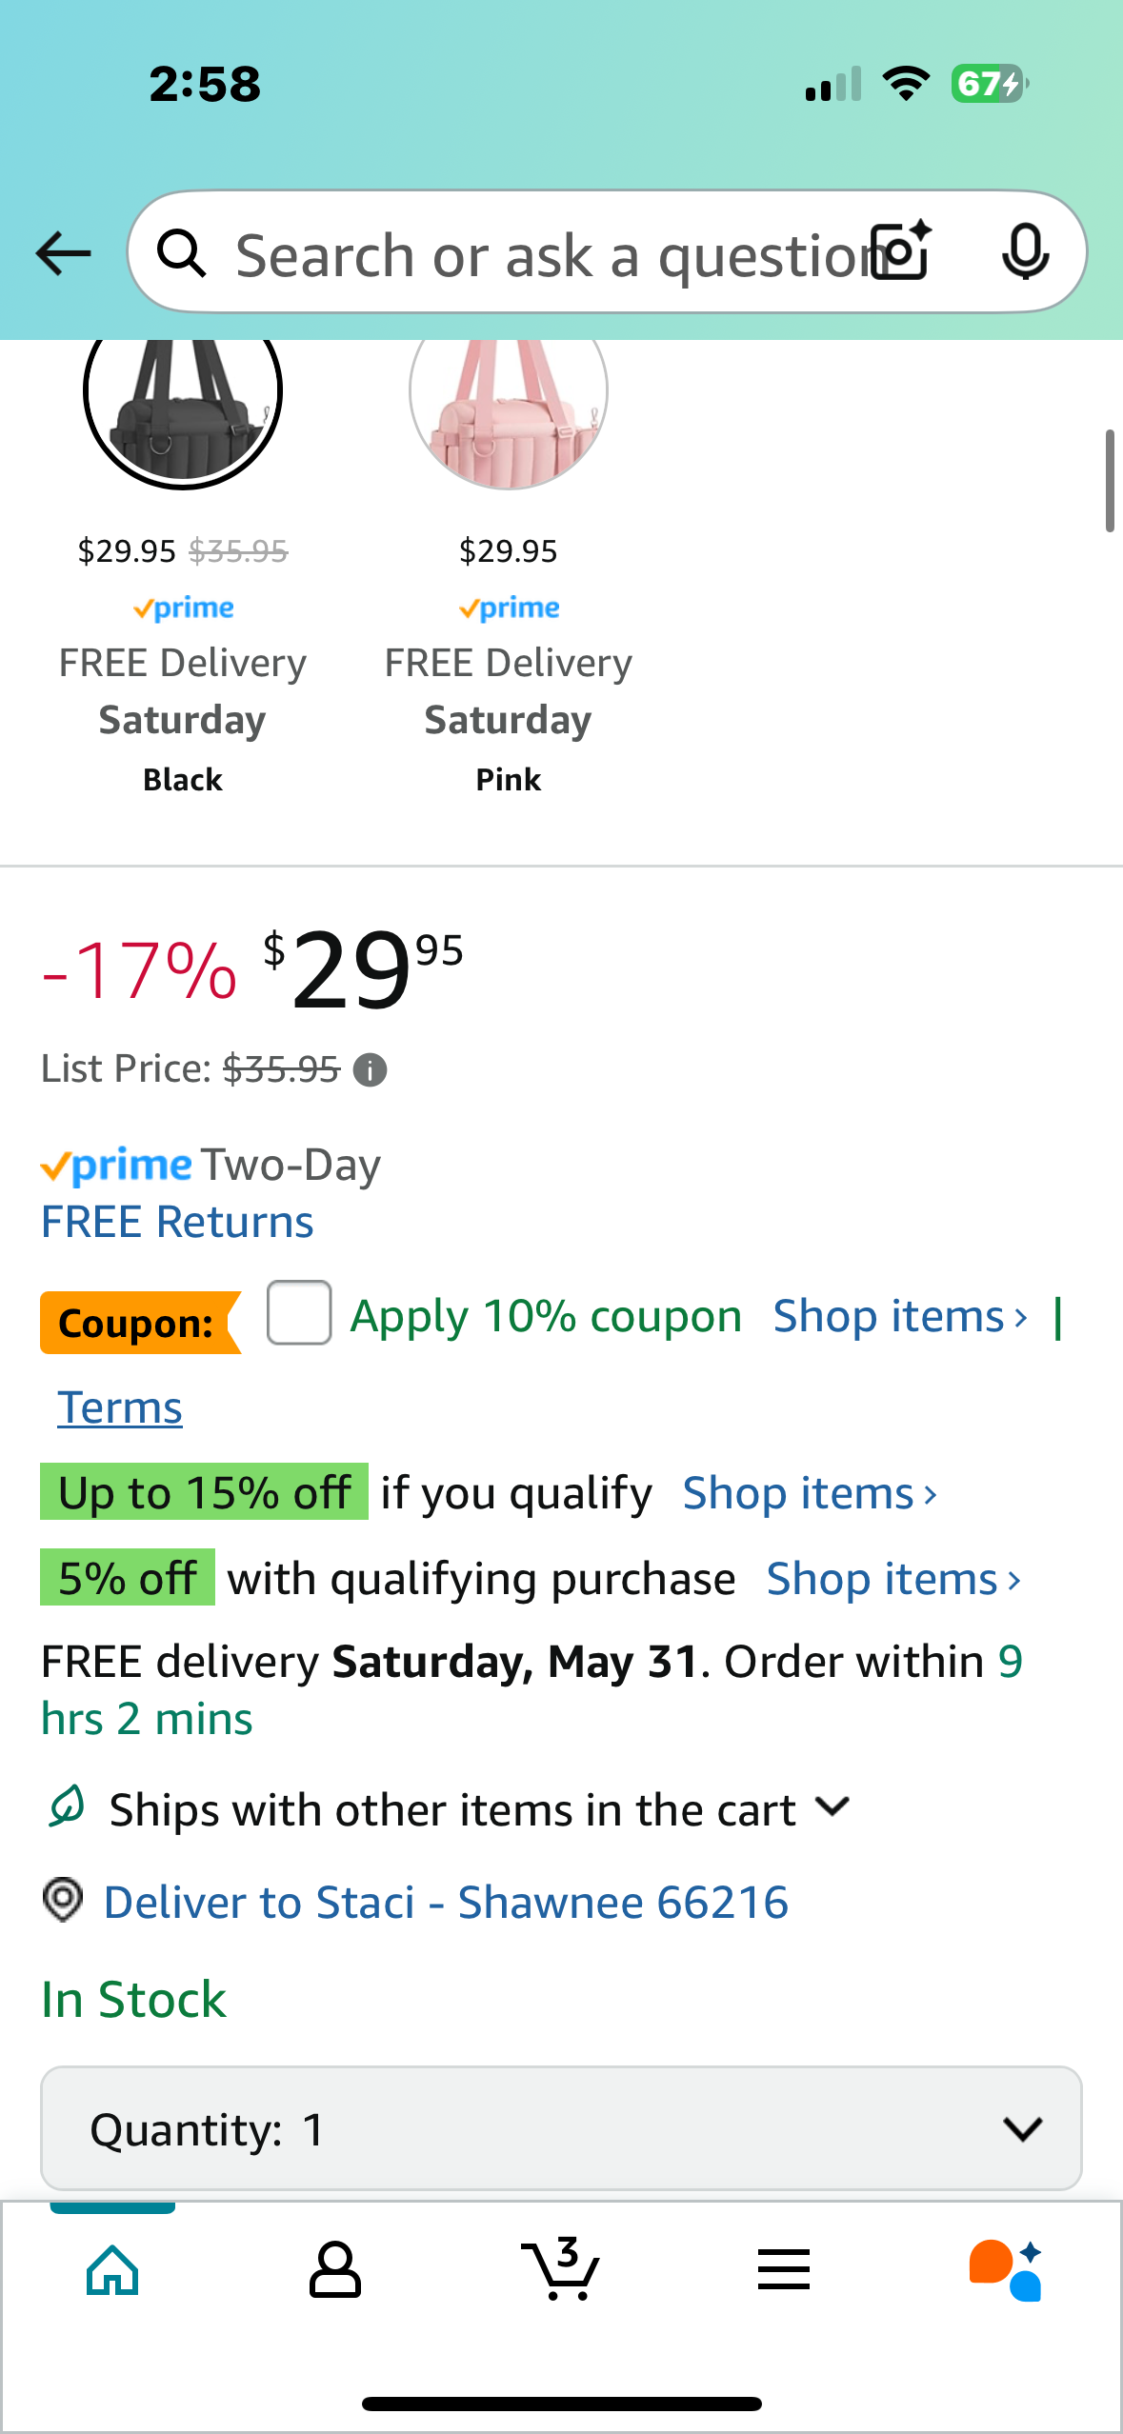Tap the back arrow icon
1123x2434 pixels.
click(x=63, y=254)
